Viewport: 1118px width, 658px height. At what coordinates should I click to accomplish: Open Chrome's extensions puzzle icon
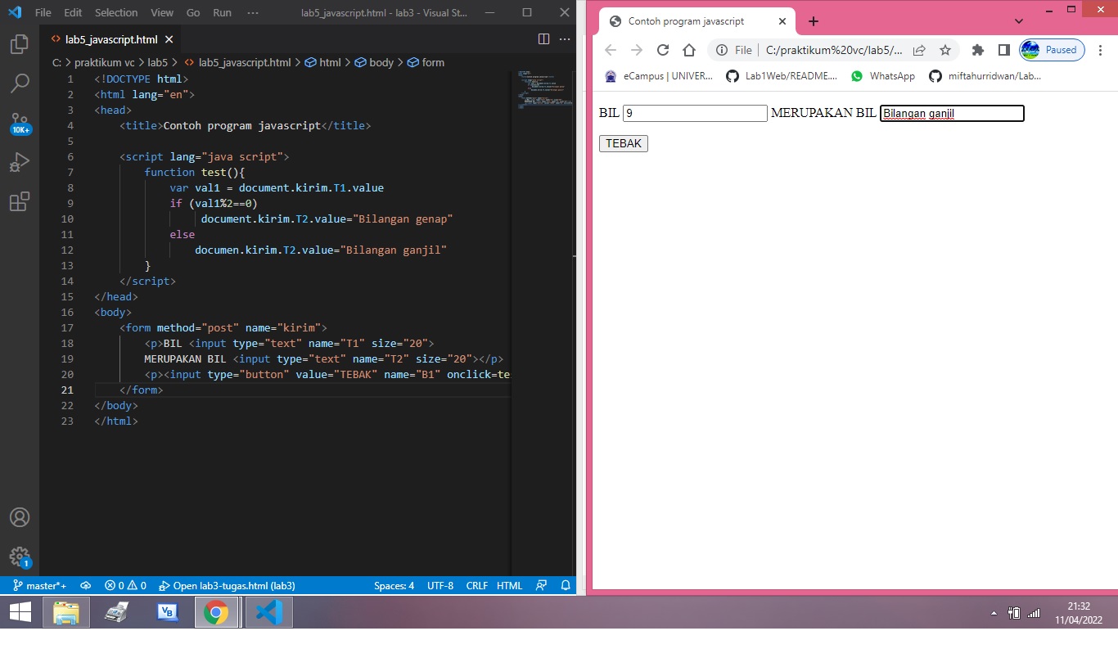977,50
